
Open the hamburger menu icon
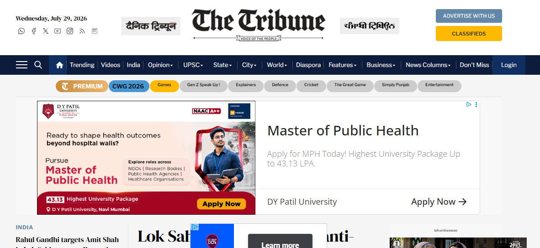[21, 65]
